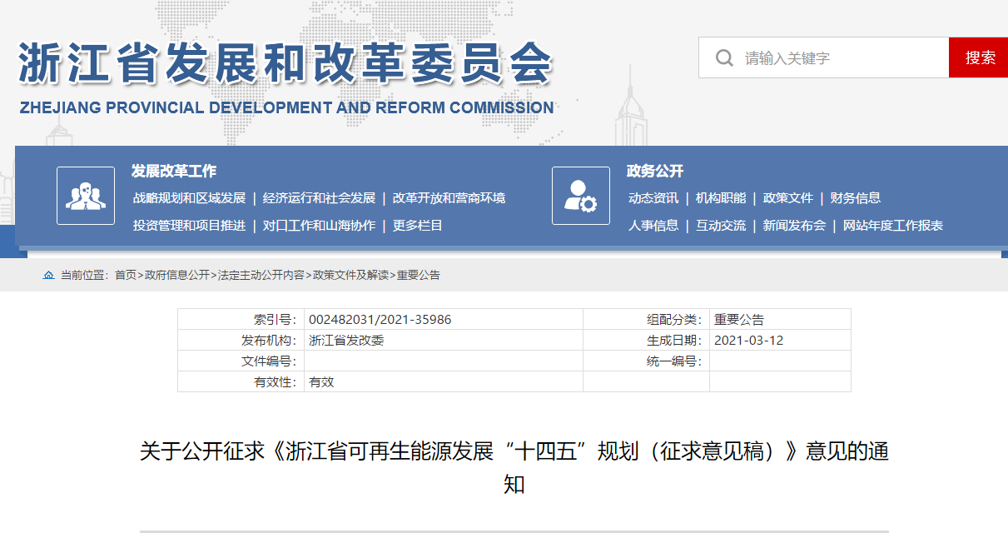Click the home icon beside 当前位置
The width and height of the screenshot is (1008, 533).
pyautogui.click(x=48, y=275)
